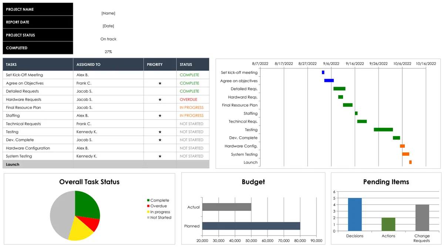Click the OVERDUE status for Hardware Requests
This screenshot has width=444, height=247.
pos(189,99)
